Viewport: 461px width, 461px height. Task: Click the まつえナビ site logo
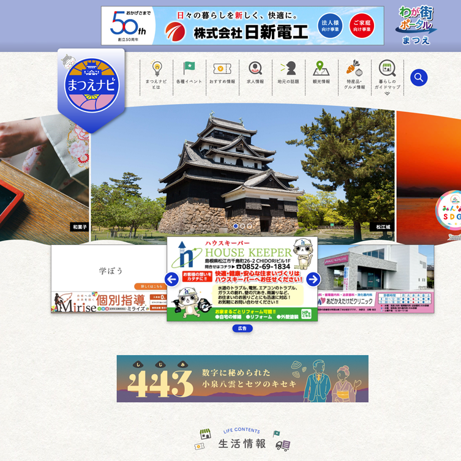(x=91, y=85)
